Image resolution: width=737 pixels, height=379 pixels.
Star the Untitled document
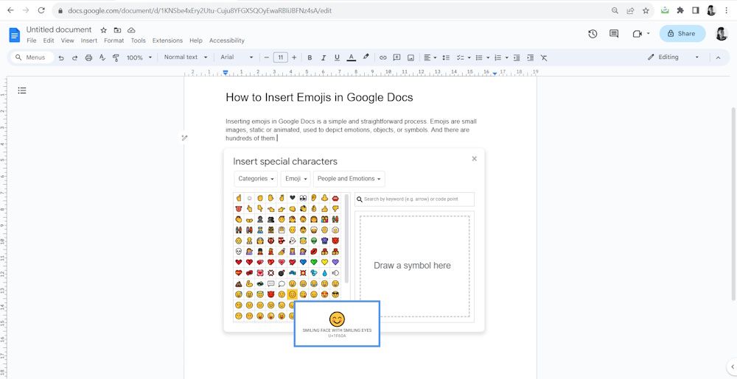pyautogui.click(x=103, y=30)
